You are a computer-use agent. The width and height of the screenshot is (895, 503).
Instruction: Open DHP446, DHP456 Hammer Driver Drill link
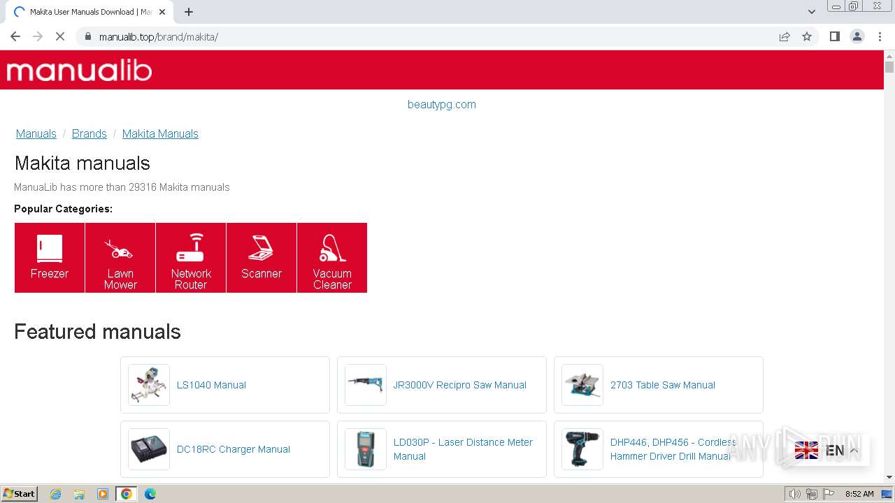click(x=673, y=449)
